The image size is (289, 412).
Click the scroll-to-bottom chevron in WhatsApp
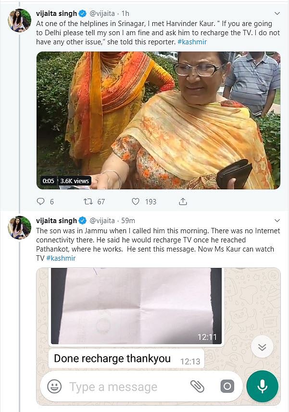coord(262,346)
